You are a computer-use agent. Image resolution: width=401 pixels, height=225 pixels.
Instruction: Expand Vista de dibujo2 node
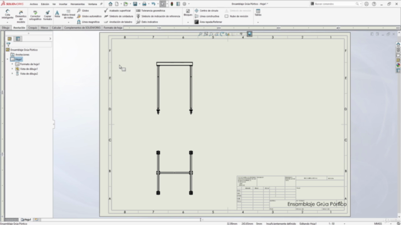12,74
